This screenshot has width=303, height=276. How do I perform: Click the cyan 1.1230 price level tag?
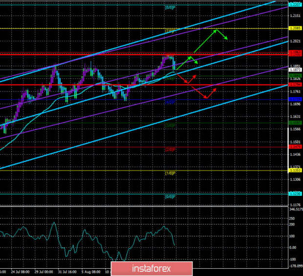click(295, 194)
